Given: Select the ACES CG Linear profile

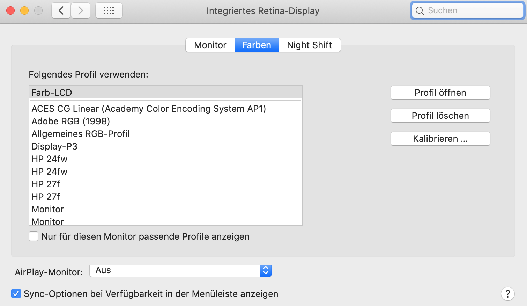Looking at the screenshot, I should (x=166, y=109).
